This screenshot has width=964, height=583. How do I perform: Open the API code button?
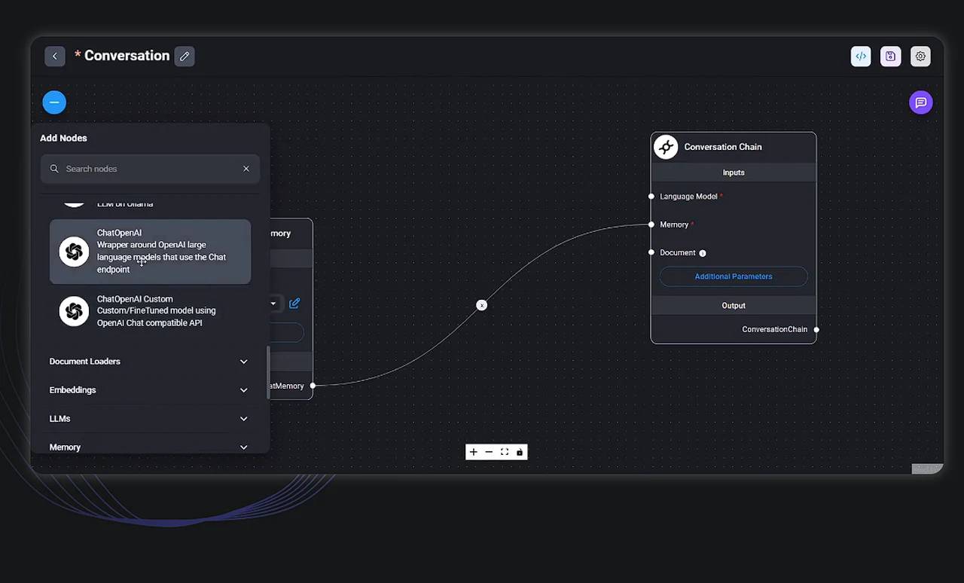coord(861,56)
